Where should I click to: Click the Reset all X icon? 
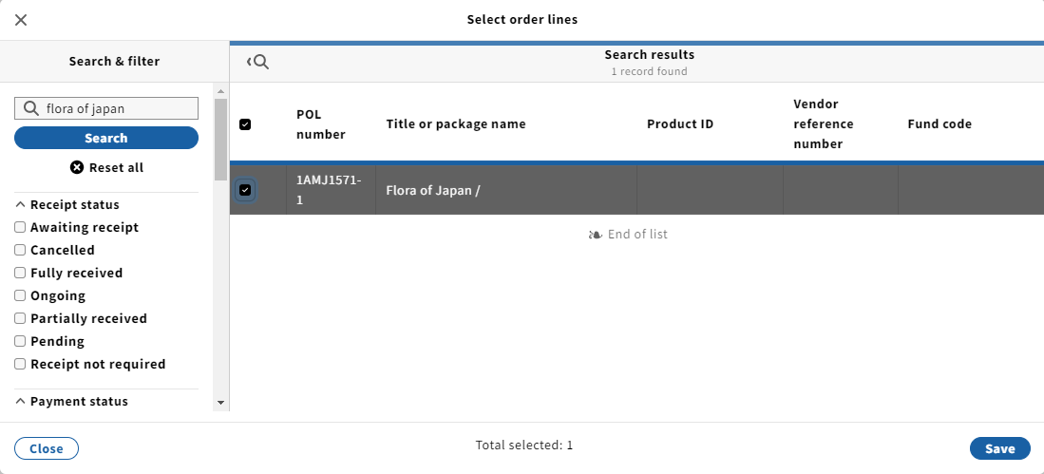coord(77,167)
